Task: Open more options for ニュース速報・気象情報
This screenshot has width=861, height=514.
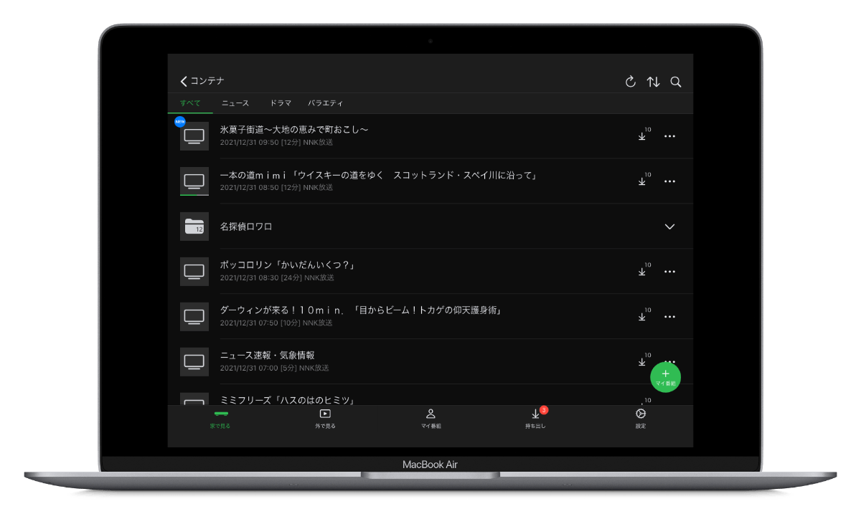Action: coord(669,361)
